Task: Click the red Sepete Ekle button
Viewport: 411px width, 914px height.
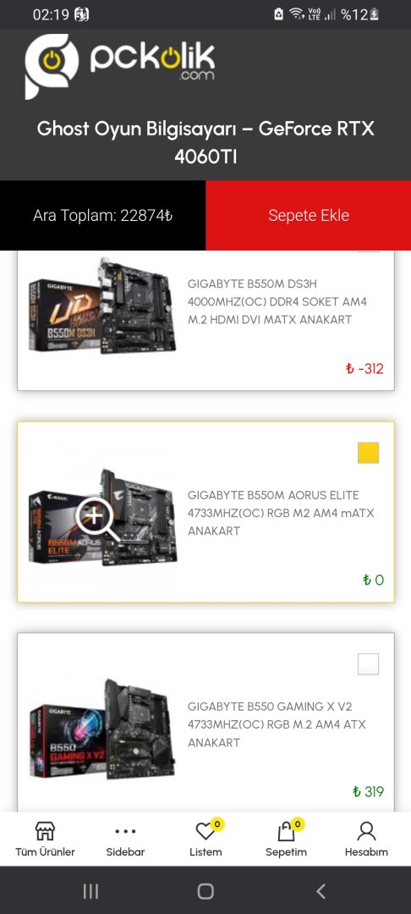Action: 309,215
